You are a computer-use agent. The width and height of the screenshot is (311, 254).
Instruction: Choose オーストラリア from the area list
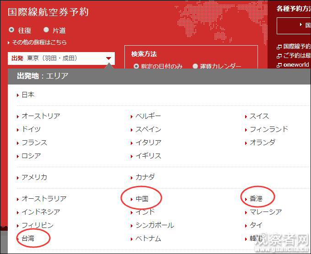44,199
